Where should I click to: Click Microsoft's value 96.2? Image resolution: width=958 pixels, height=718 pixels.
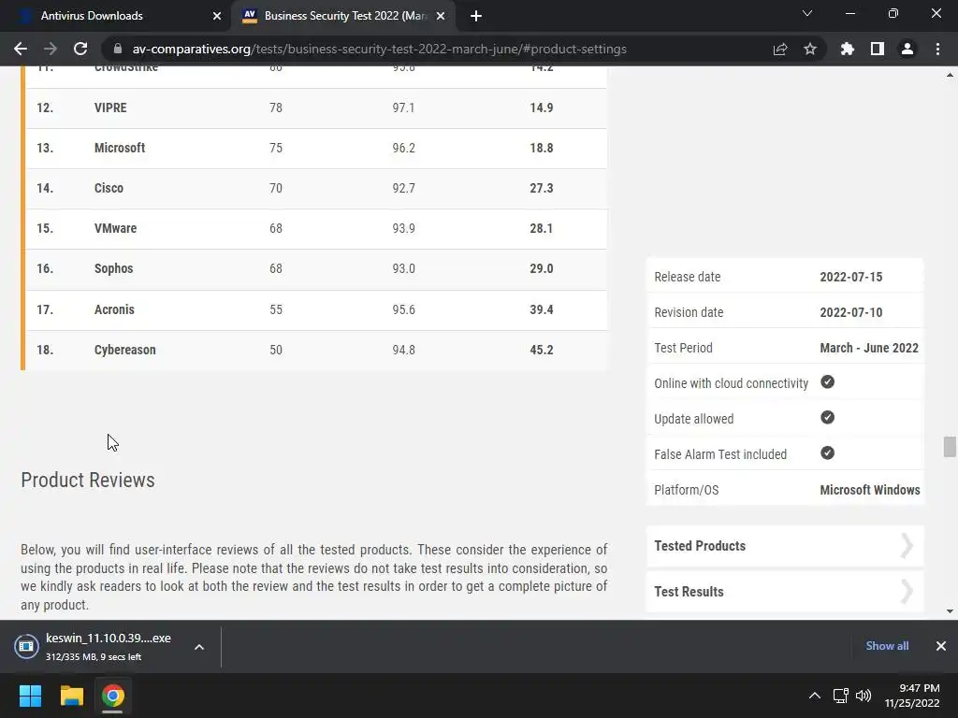(x=404, y=148)
